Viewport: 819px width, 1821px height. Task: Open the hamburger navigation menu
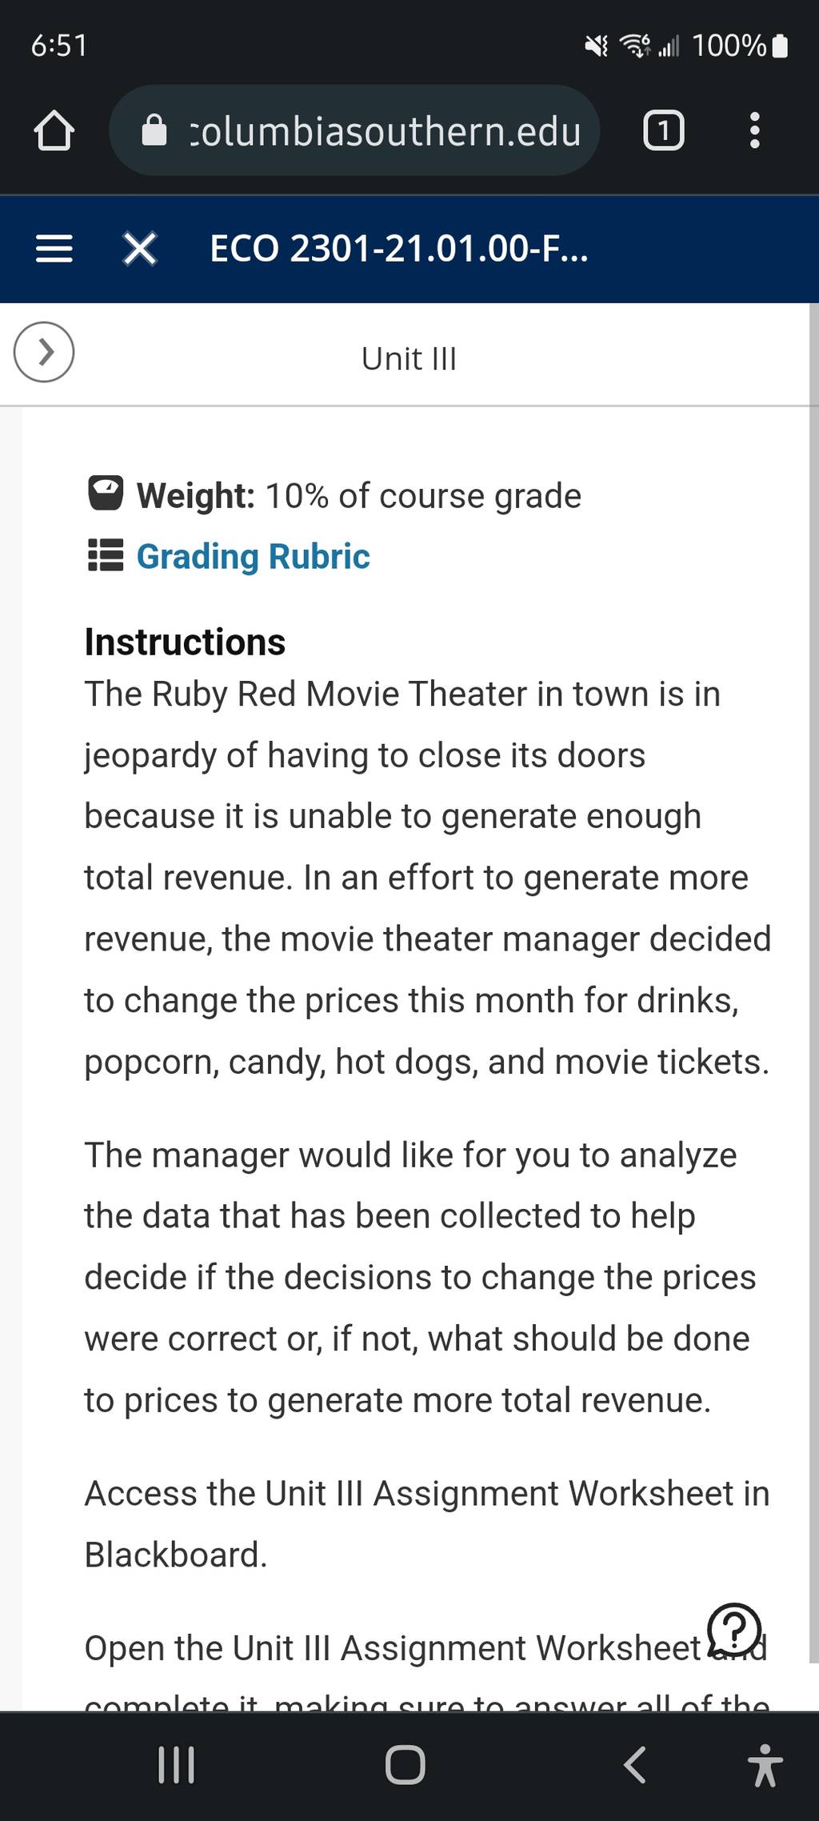(x=54, y=249)
